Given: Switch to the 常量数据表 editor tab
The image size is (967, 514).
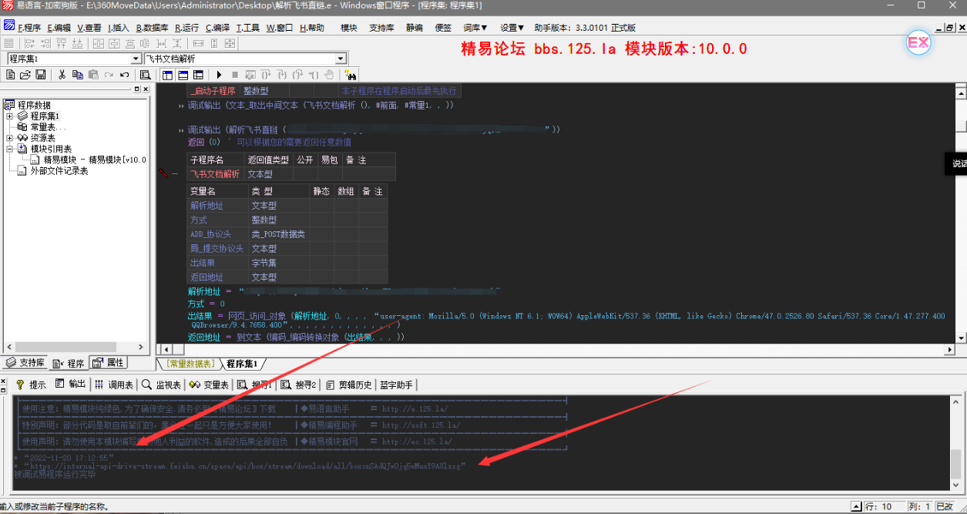Looking at the screenshot, I should [x=189, y=364].
